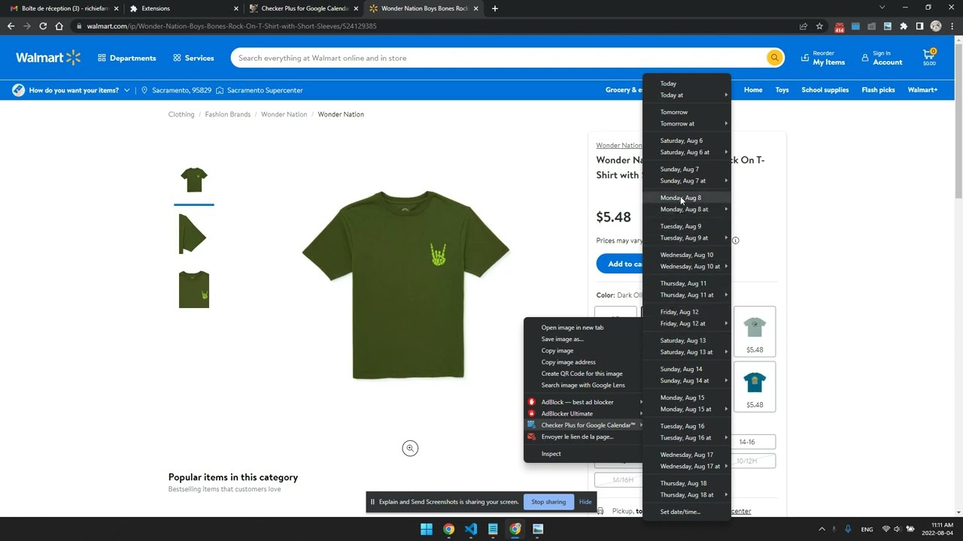Expand the AdBlock context menu entry
Screen dimensions: 963x541
click(578, 402)
